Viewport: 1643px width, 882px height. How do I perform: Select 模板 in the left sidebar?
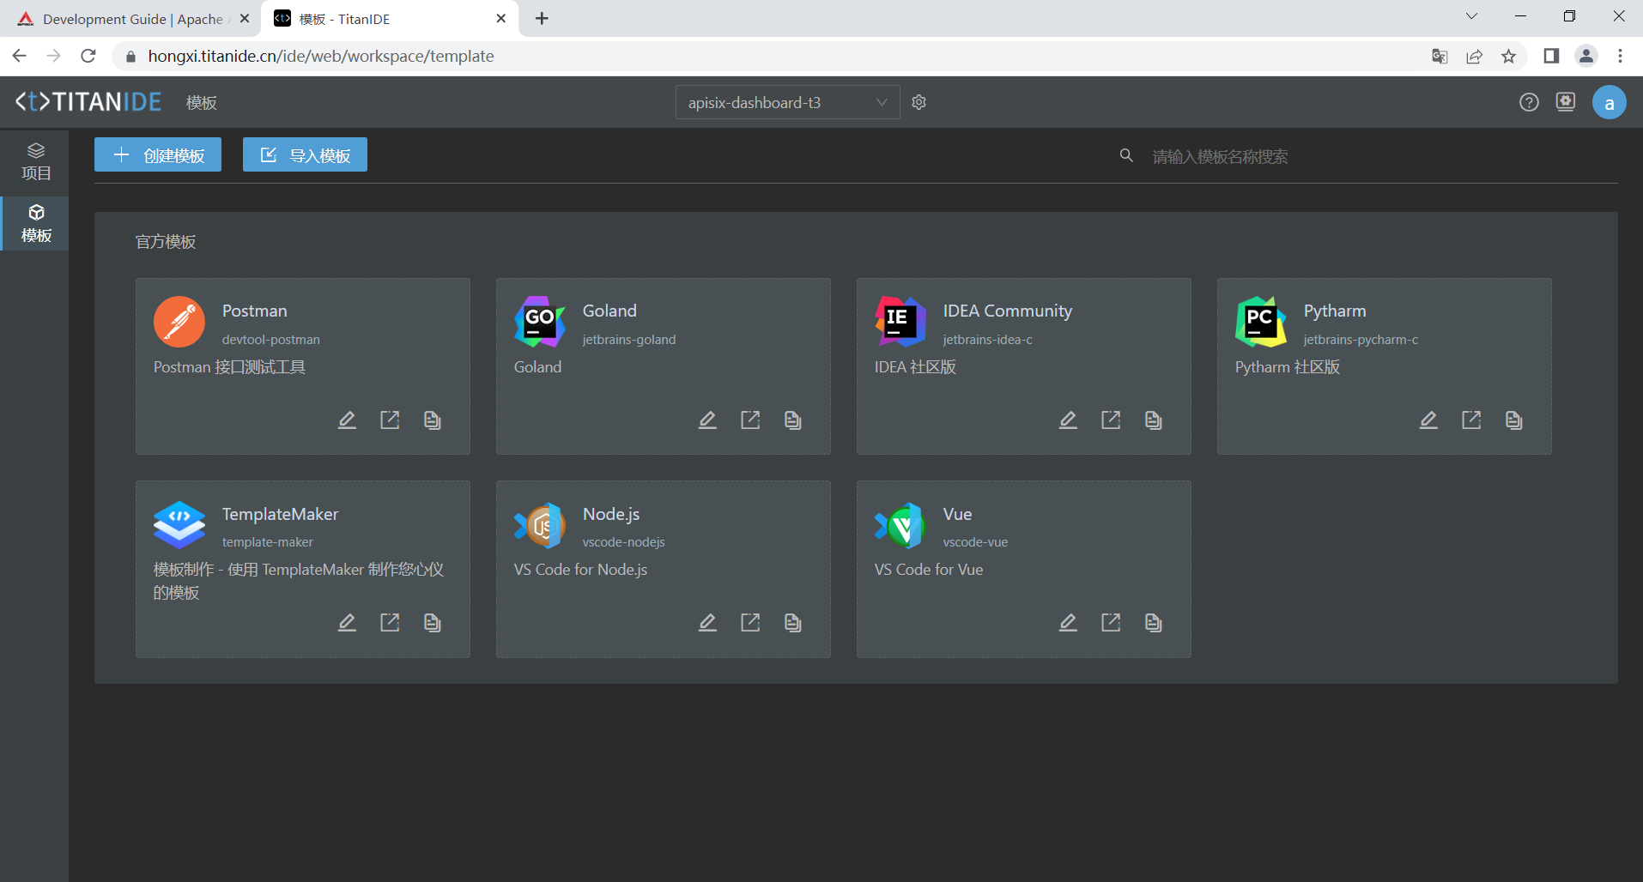[x=35, y=223]
